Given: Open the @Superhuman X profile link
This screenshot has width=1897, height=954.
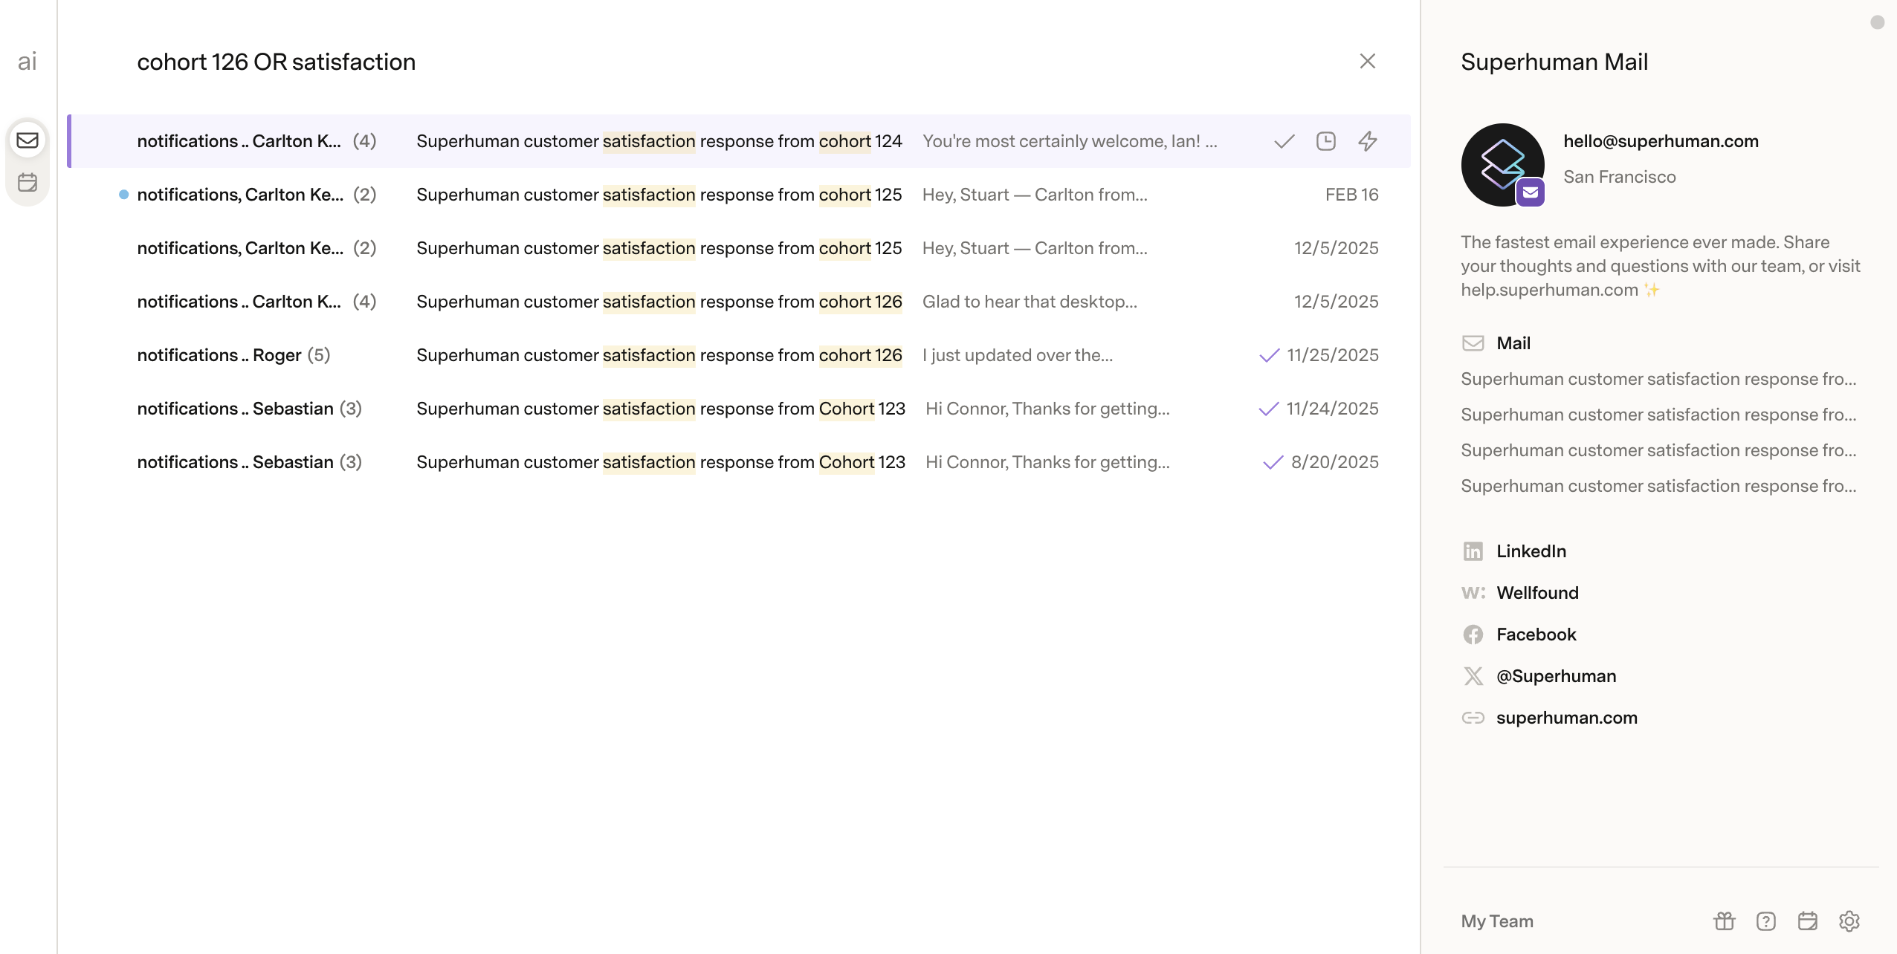Looking at the screenshot, I should 1557,676.
